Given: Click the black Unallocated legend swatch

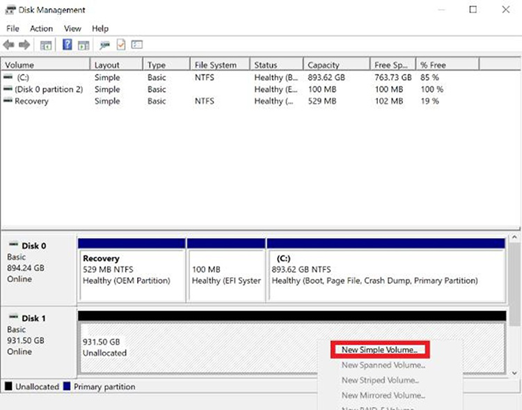Looking at the screenshot, I should click(8, 386).
